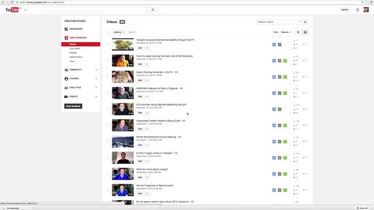Screen dimensions: 374x210
Task: Click green monetization icon for vegan journey video
Action: click(x=285, y=61)
